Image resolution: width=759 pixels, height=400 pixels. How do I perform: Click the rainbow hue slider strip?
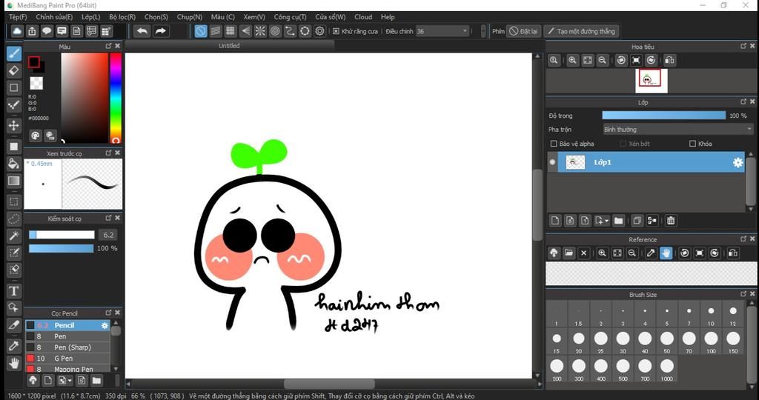click(x=116, y=96)
